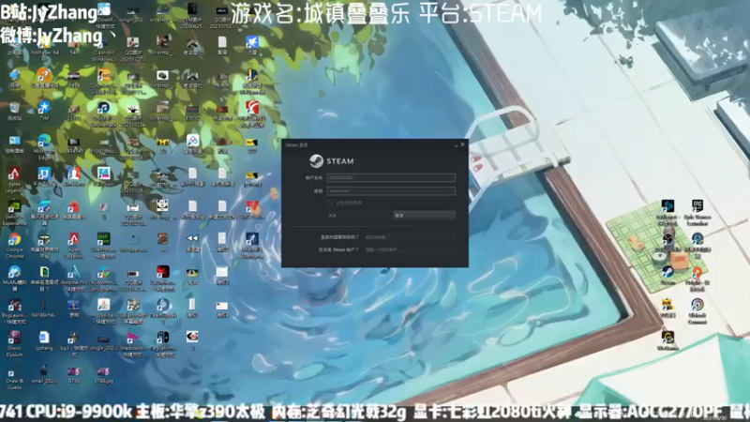Select the jyzhang document icon
The width and height of the screenshot is (750, 422).
click(x=44, y=340)
